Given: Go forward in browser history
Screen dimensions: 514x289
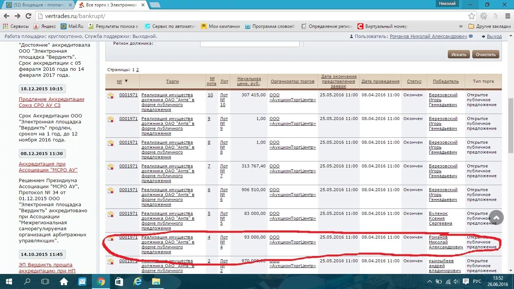Looking at the screenshot, I should coord(17,16).
